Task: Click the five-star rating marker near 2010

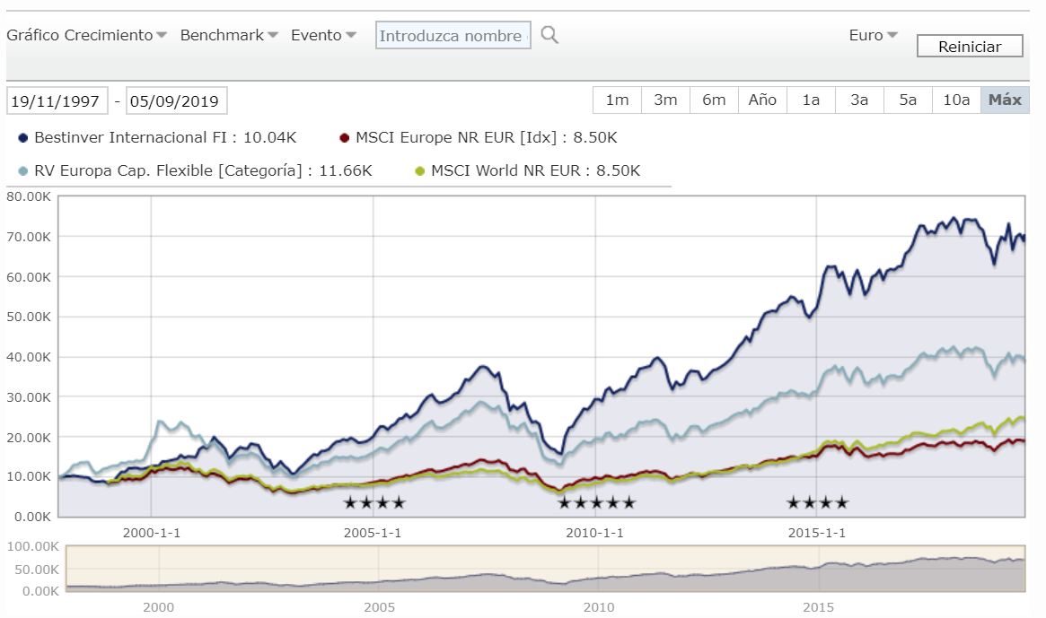Action: coord(596,503)
